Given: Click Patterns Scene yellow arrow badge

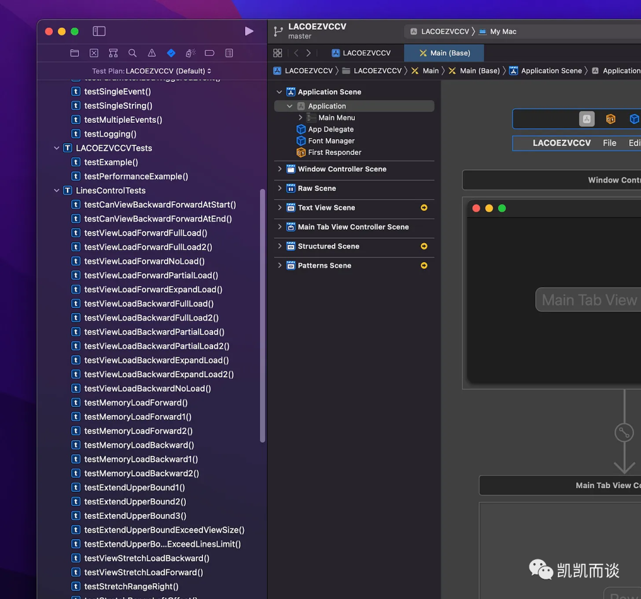Looking at the screenshot, I should click(x=424, y=265).
